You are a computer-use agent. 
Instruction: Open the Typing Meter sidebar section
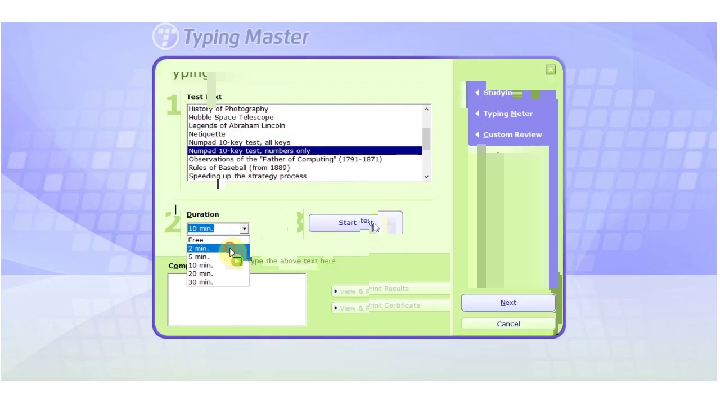tap(508, 114)
